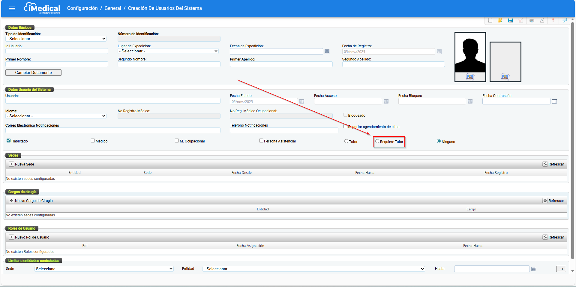Click upload image icon under user silhouette
Image resolution: width=576 pixels, height=287 pixels.
470,77
